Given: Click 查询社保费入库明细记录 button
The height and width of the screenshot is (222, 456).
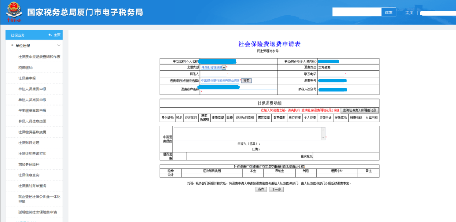Looking at the screenshot, I should (360, 111).
